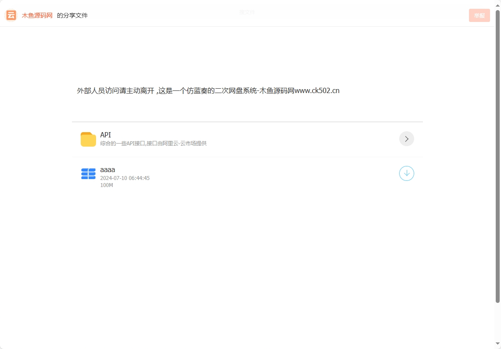Click the 的分享文件 header text
Screen dimensions: 501x349
tap(72, 15)
